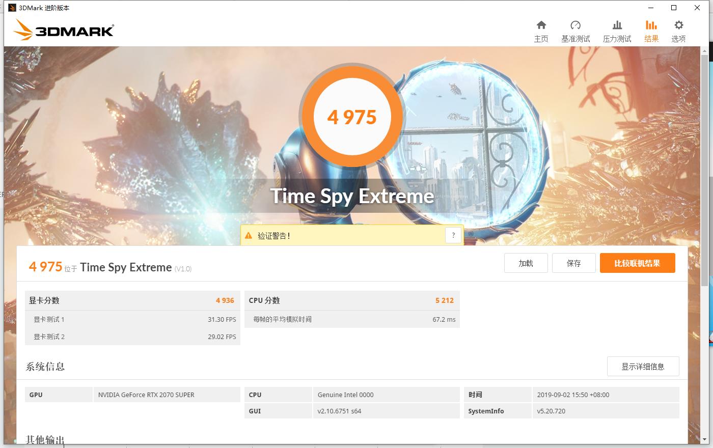The width and height of the screenshot is (713, 448).
Task: Click the orange 比较联机结果 button
Action: coord(637,263)
